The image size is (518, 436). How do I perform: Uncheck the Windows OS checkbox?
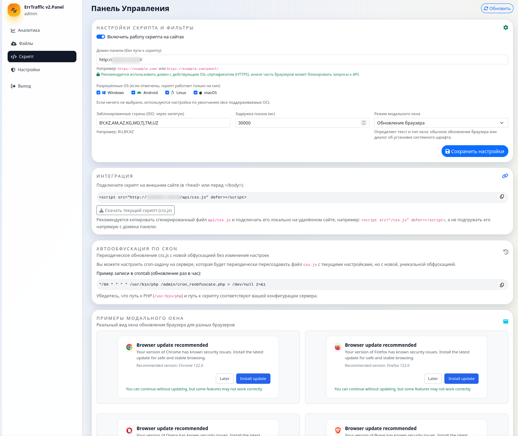tap(99, 93)
